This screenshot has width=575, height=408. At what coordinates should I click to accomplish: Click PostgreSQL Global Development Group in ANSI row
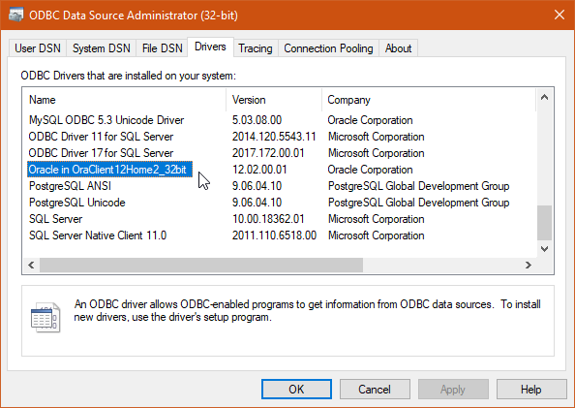pyautogui.click(x=418, y=186)
